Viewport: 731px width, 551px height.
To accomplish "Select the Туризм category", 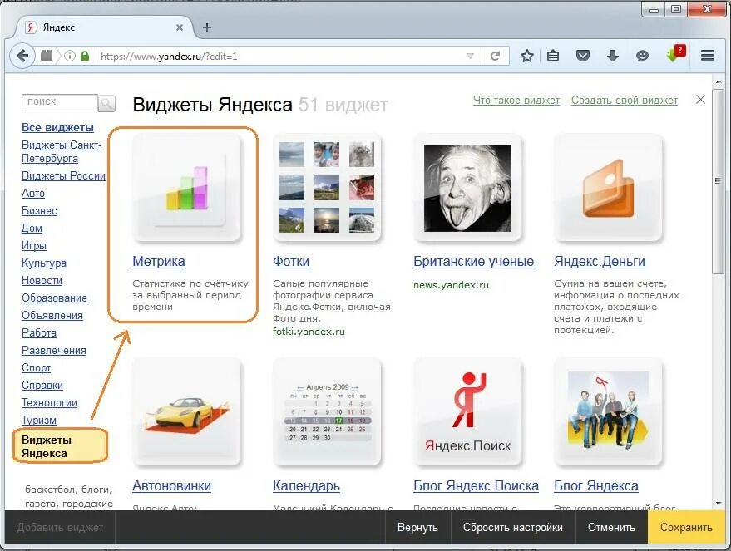I will coord(39,421).
